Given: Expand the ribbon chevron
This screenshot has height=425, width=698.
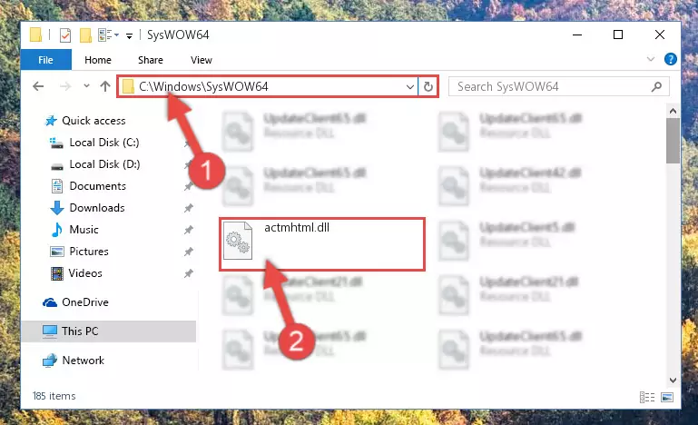Looking at the screenshot, I should [x=651, y=59].
